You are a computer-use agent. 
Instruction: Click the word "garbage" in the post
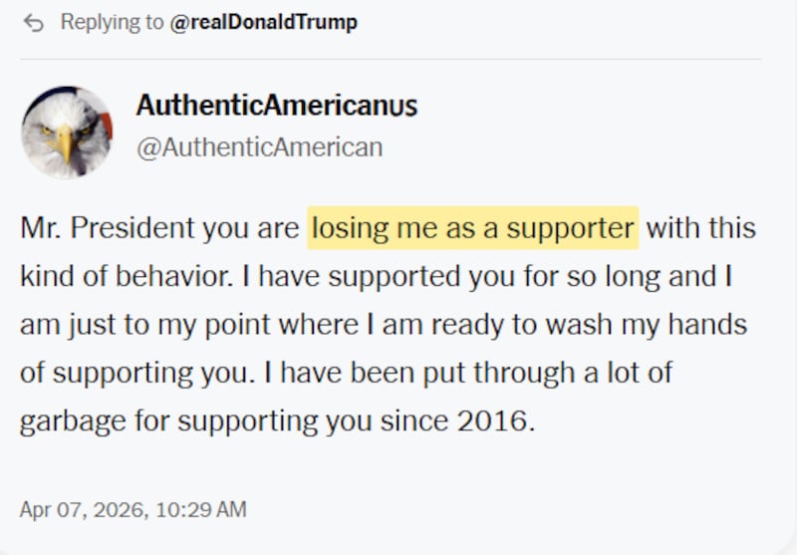pos(63,419)
